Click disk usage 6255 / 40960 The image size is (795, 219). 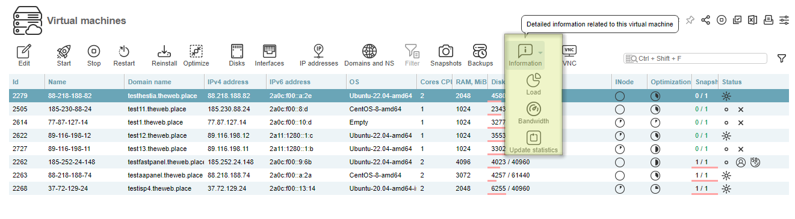coord(510,188)
